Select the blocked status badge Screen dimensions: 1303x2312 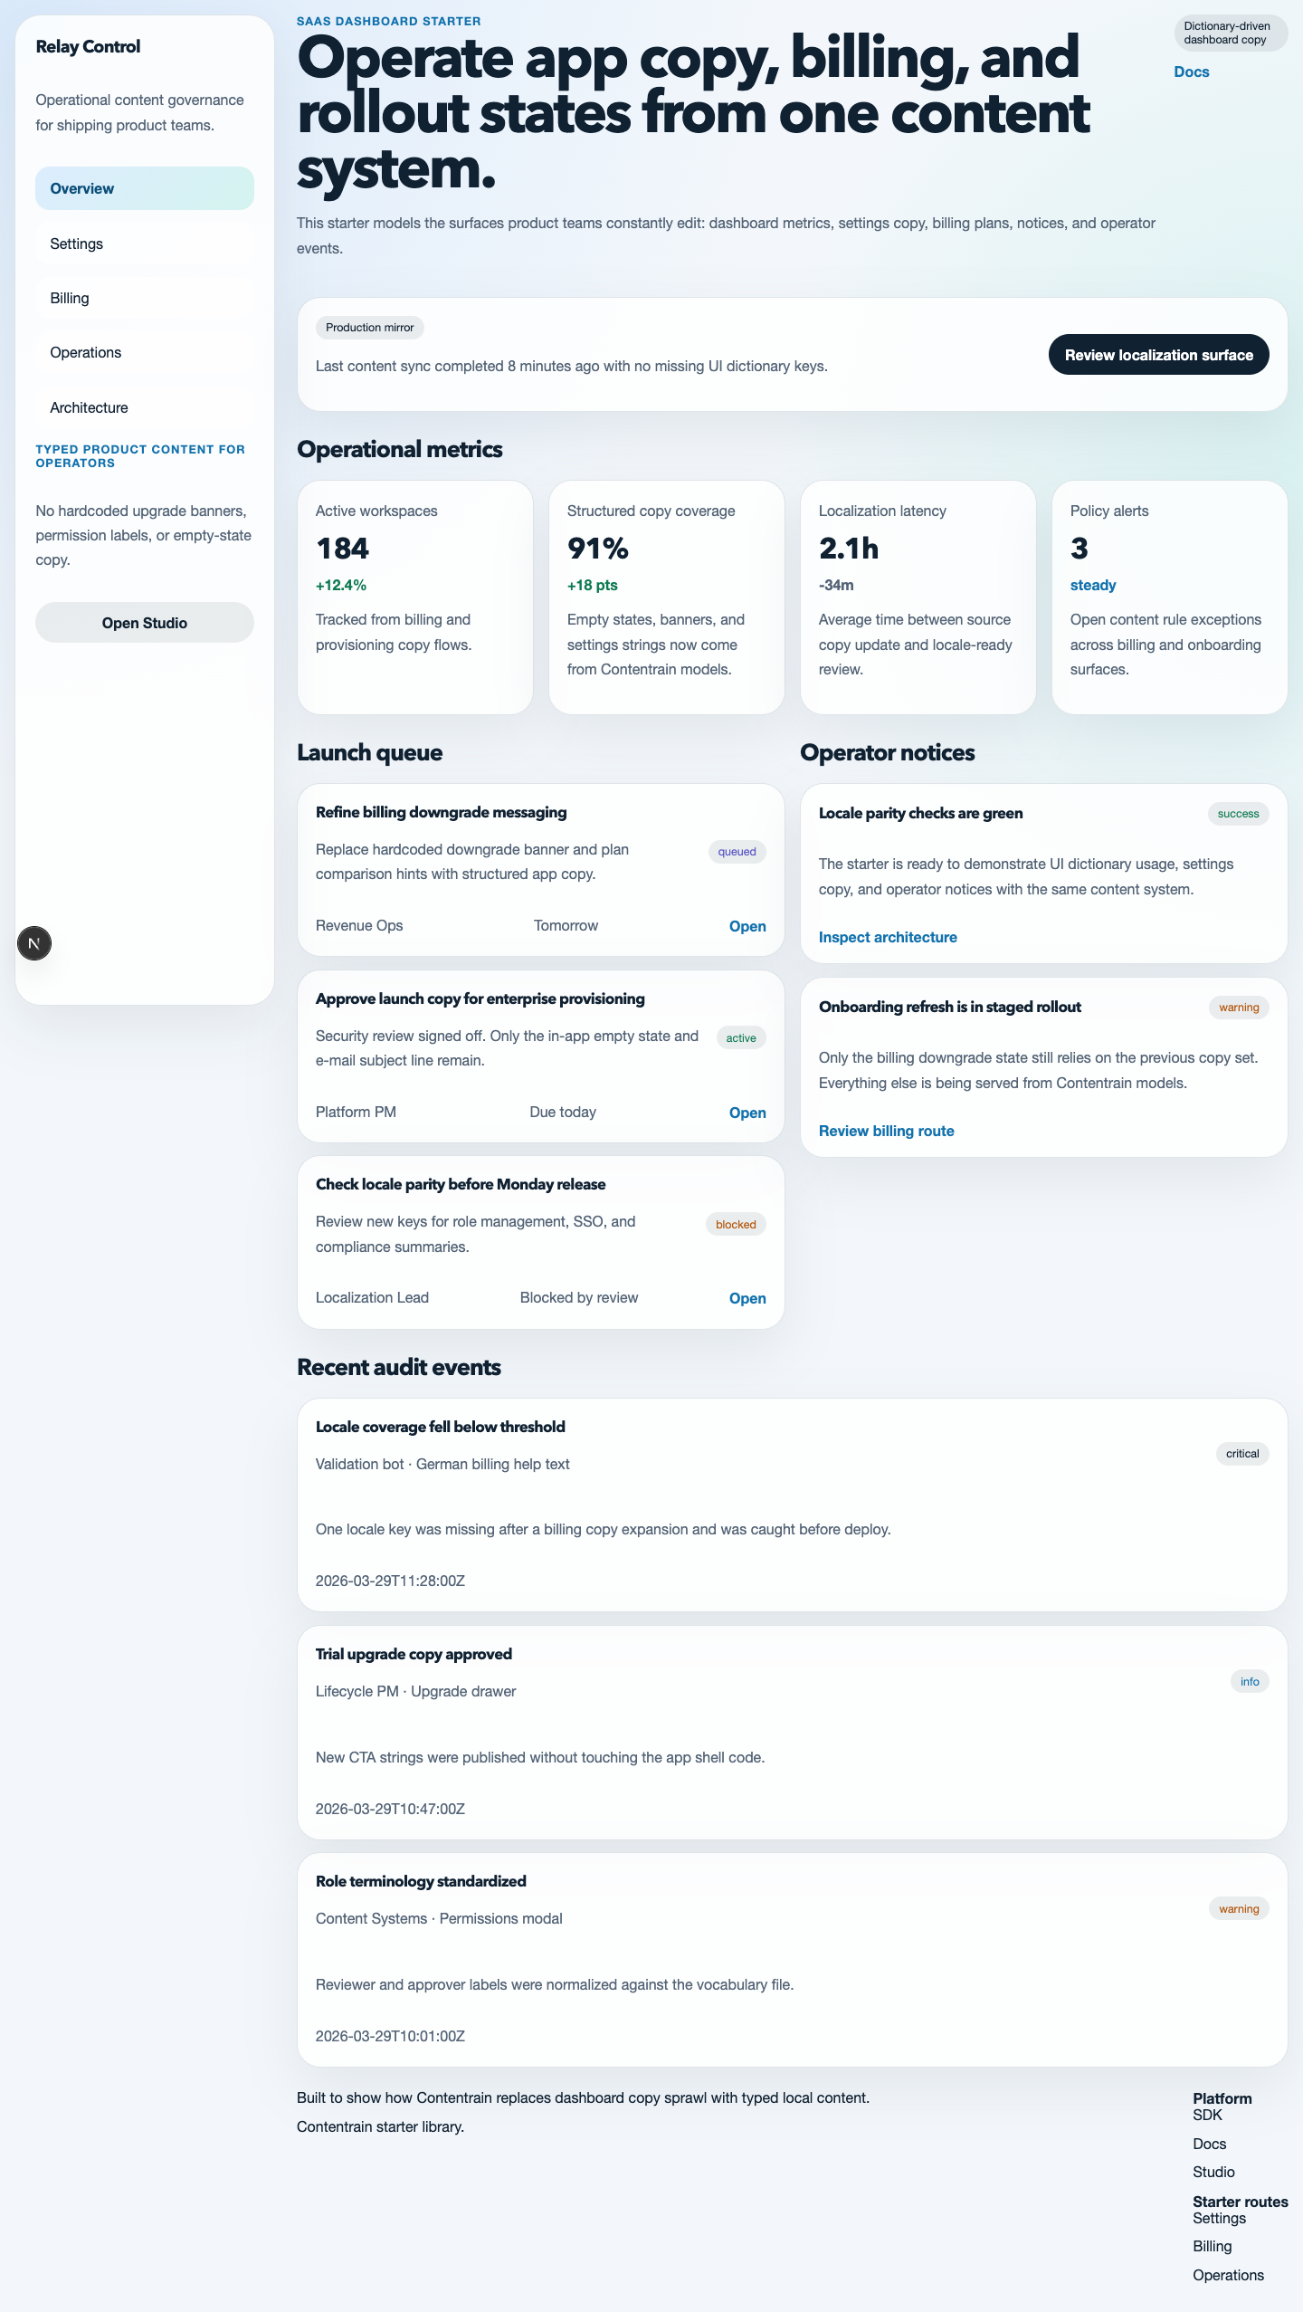tap(736, 1225)
